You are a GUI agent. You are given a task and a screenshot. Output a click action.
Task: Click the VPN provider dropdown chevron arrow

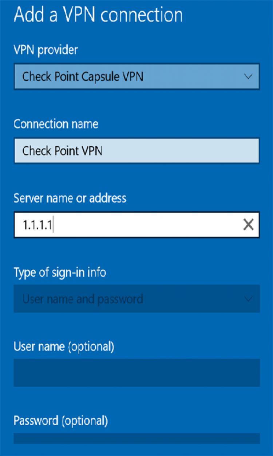tap(249, 77)
